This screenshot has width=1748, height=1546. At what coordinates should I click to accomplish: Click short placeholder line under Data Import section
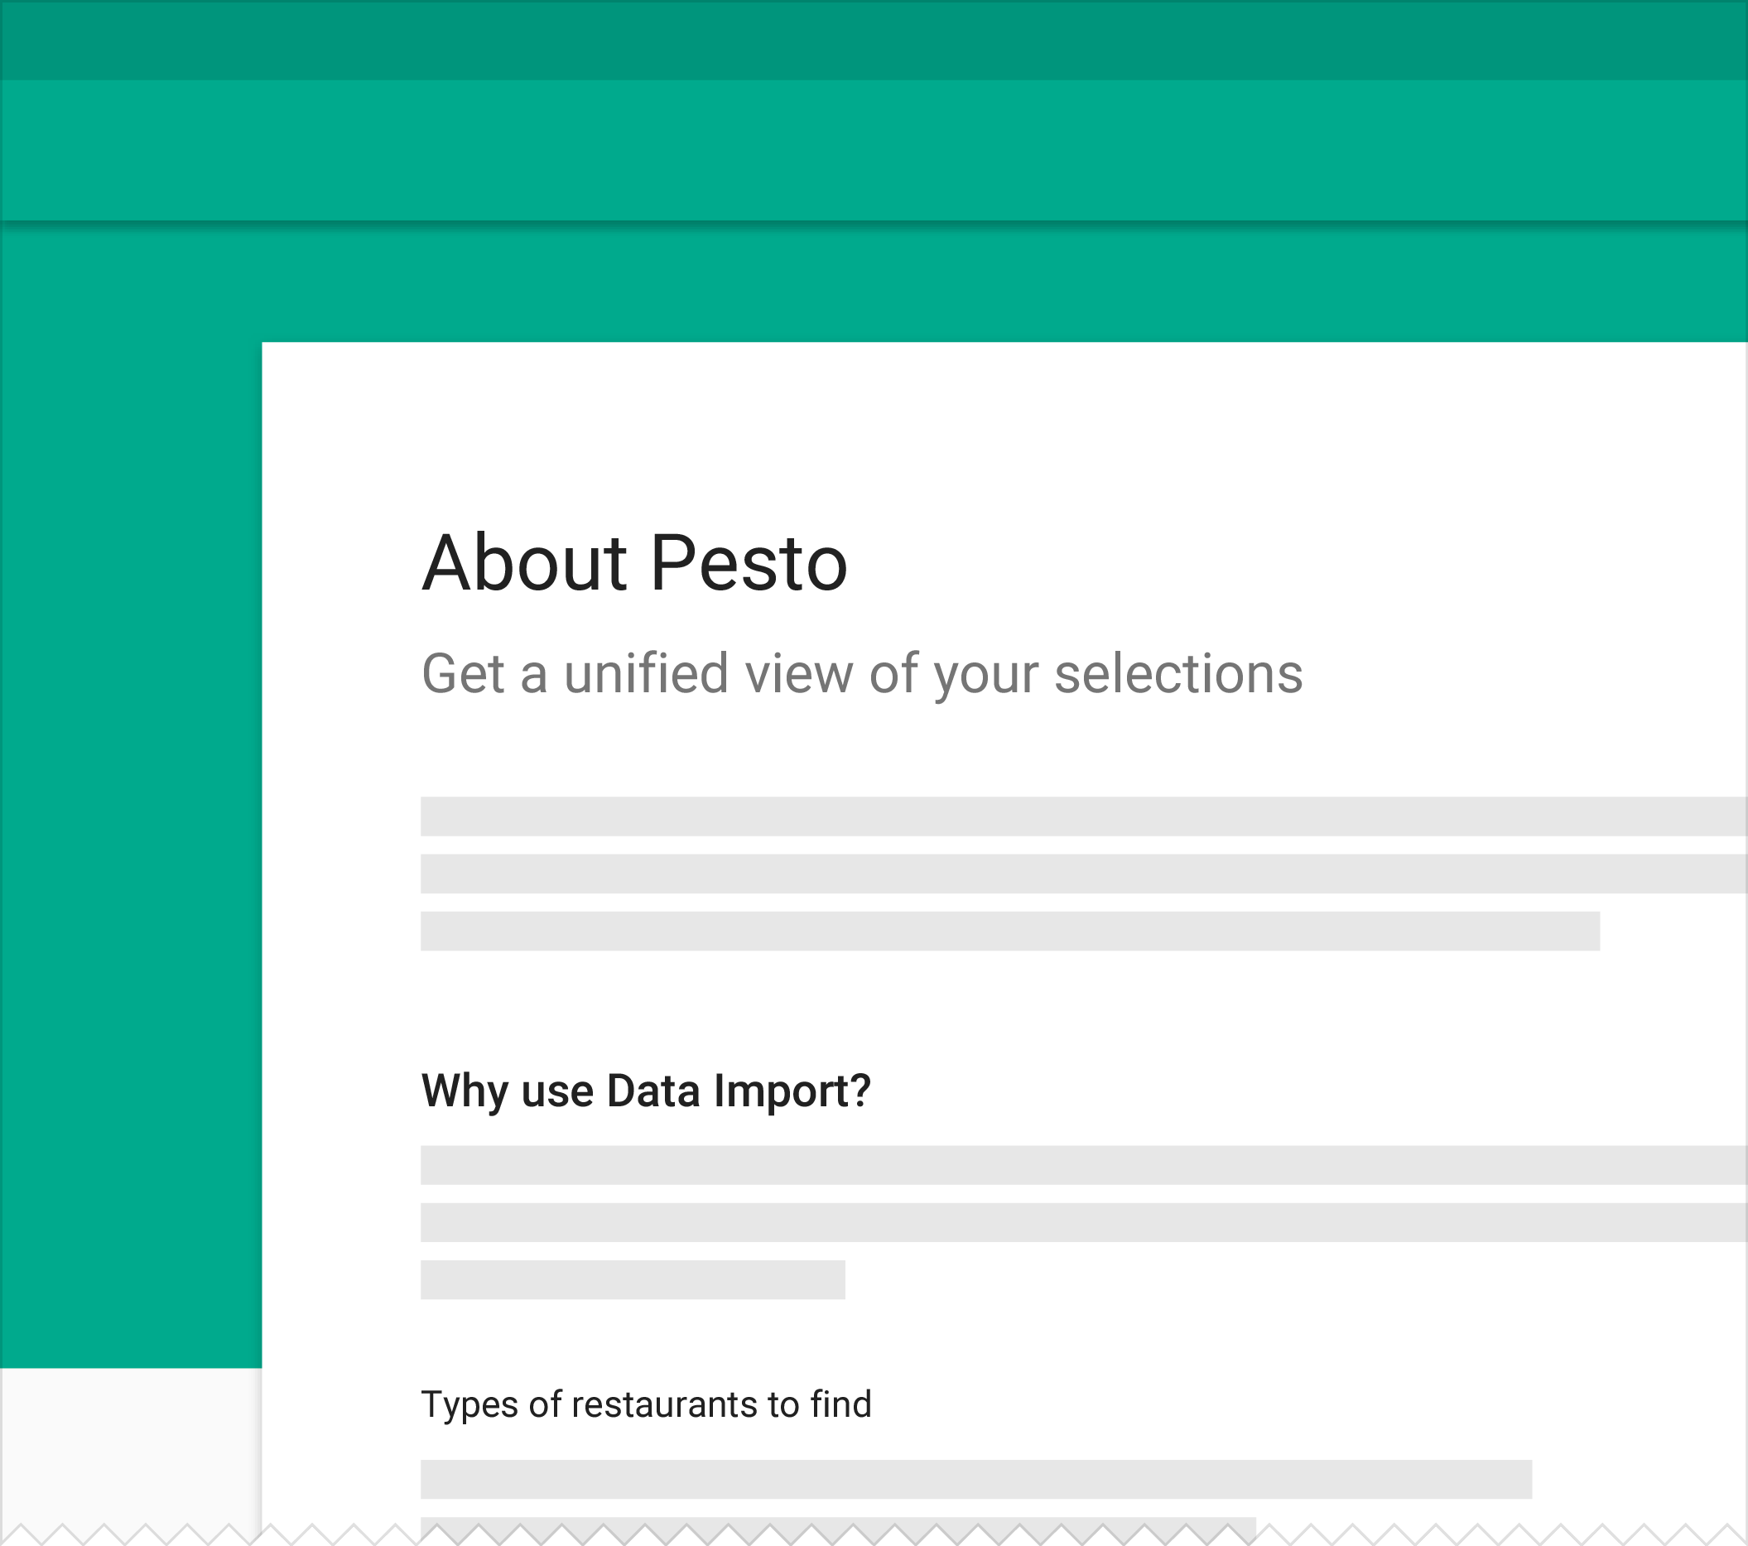tap(633, 1280)
